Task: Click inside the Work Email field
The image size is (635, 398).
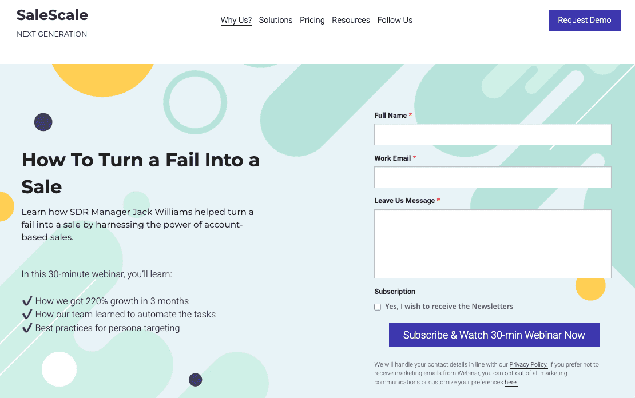Action: click(492, 177)
